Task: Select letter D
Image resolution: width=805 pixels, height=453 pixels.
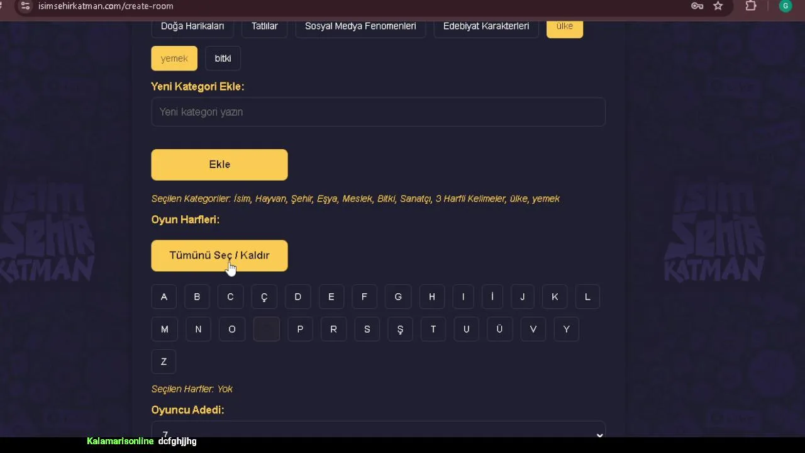Action: click(x=298, y=297)
